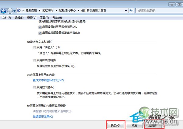Uncheck 启用或关闭设置时发出声音(M) checkbox

click(40, 33)
